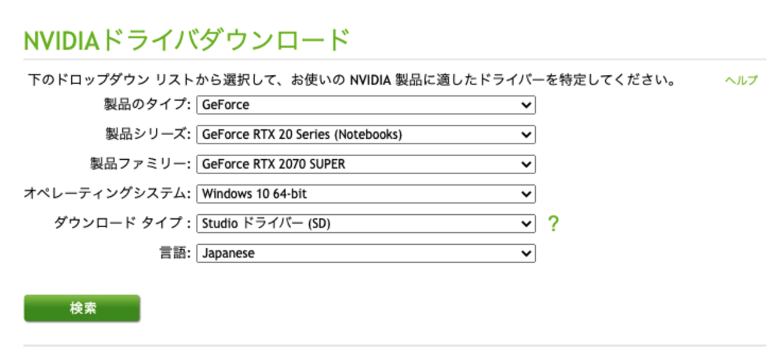Open the ヘルプ link
The image size is (779, 353).
pos(741,80)
